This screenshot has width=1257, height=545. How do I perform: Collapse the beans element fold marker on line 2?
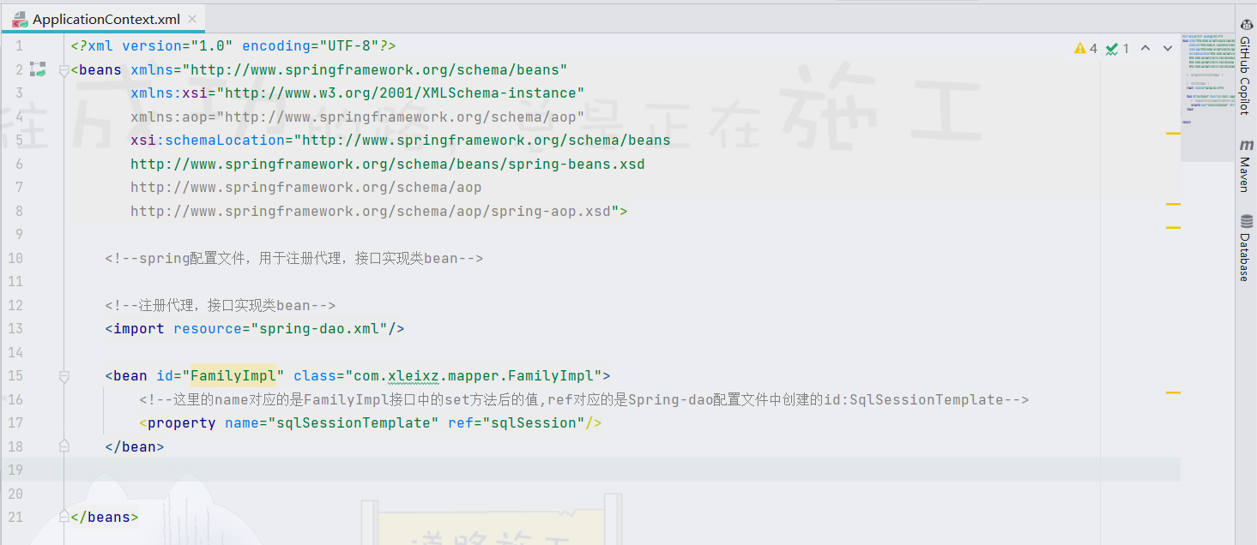pos(63,71)
